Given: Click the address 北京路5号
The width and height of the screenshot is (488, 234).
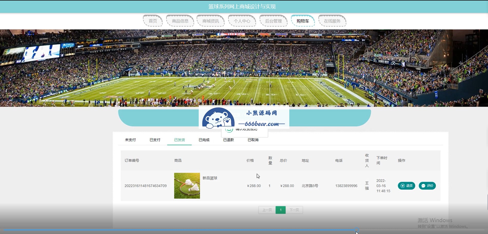Looking at the screenshot, I should [310, 186].
